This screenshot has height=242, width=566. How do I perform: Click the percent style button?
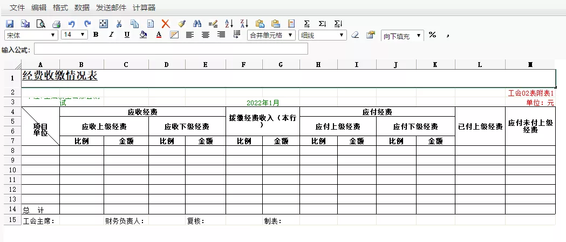click(x=432, y=35)
